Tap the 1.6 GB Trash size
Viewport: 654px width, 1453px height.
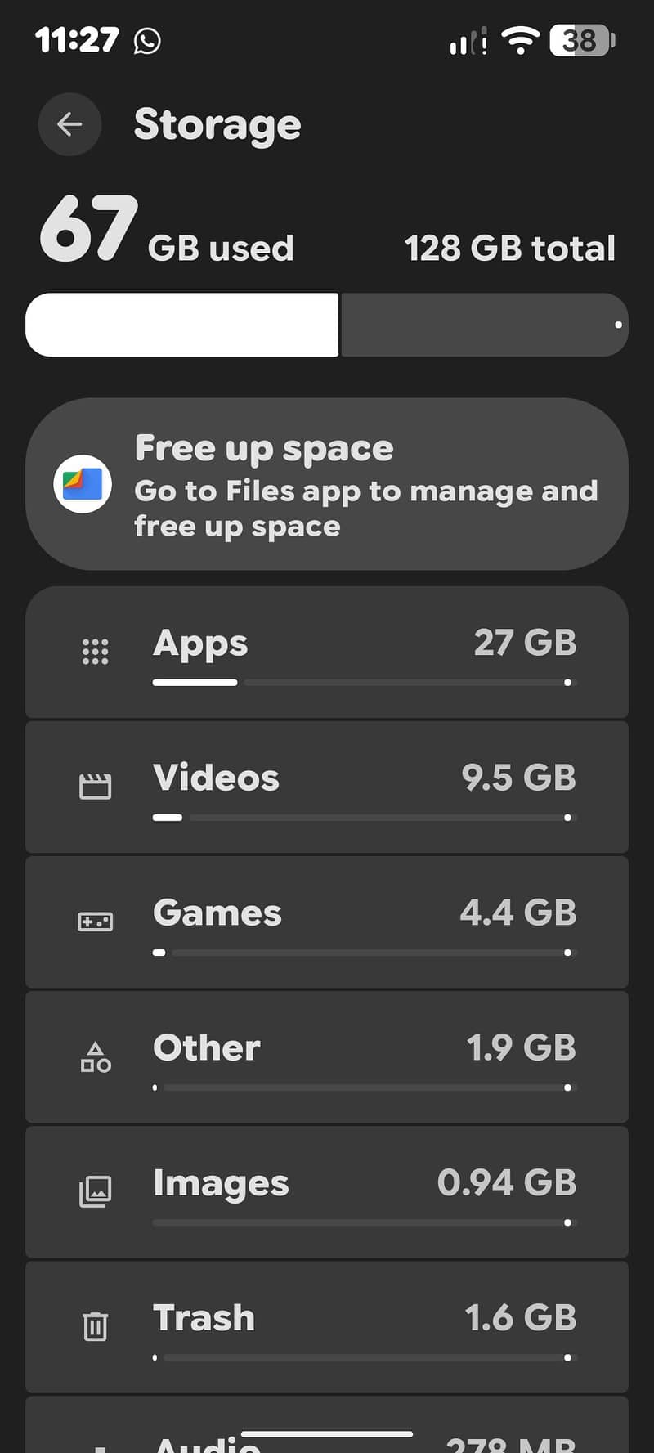(x=521, y=1317)
